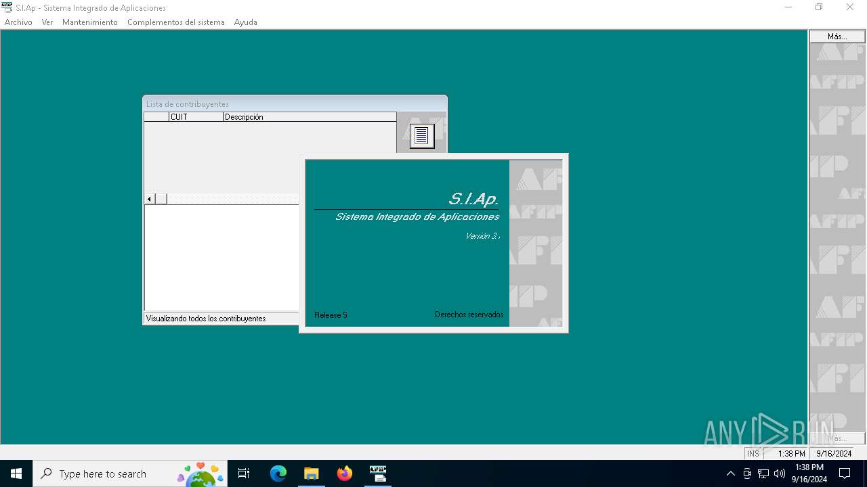Screen dimensions: 867x487
Task: Click the S.I.Ap AFIP taskbar icon
Action: click(378, 473)
